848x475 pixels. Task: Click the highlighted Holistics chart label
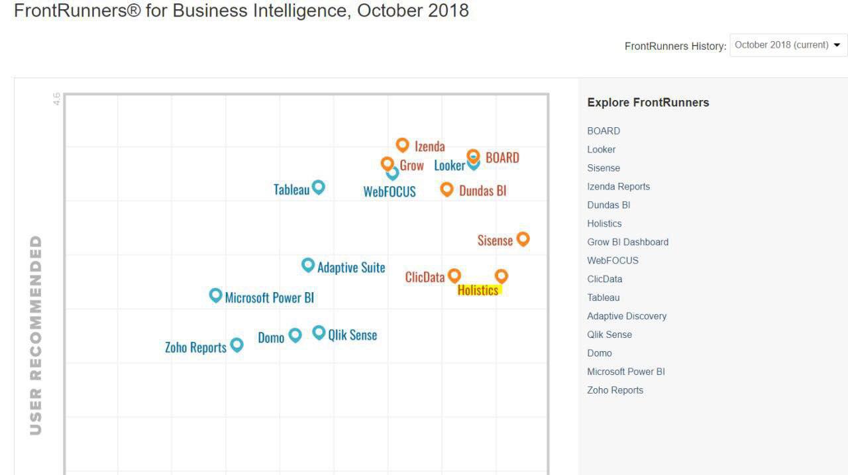click(x=478, y=290)
